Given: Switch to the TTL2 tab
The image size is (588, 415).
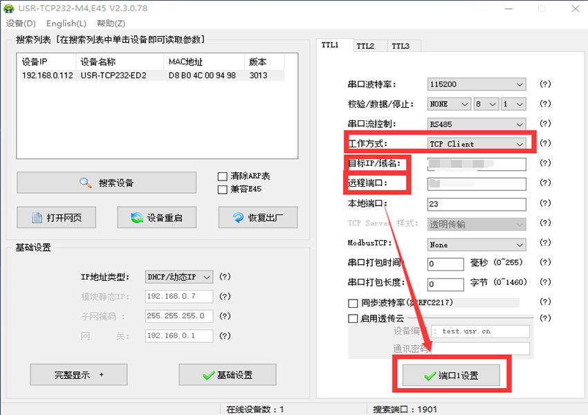Looking at the screenshot, I should (366, 46).
